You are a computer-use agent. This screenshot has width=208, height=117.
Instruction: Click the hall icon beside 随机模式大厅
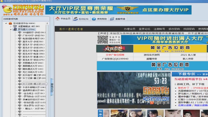pos(20,69)
